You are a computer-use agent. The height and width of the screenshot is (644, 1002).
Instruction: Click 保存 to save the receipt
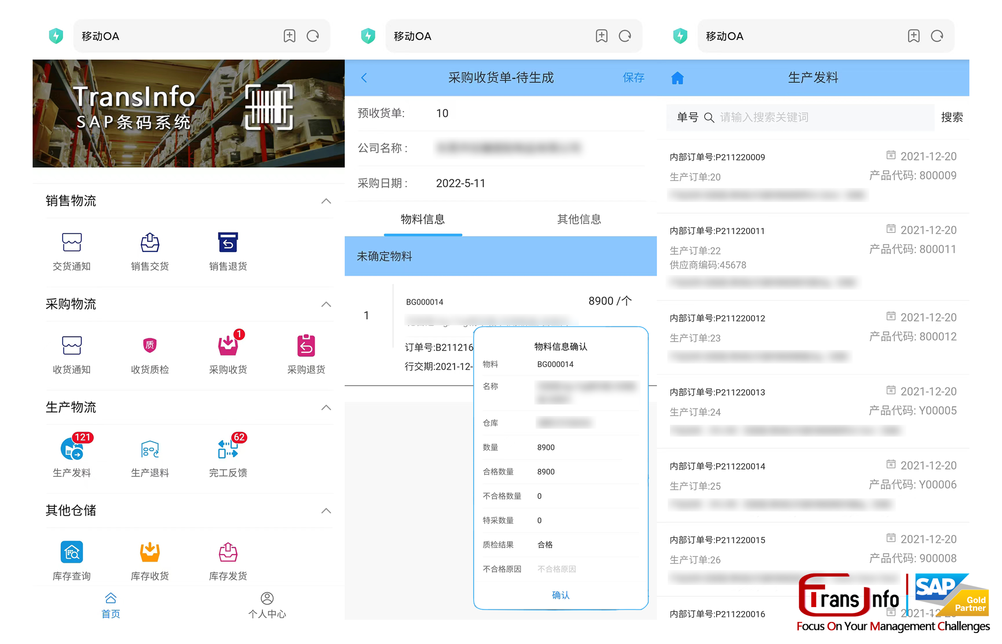633,78
